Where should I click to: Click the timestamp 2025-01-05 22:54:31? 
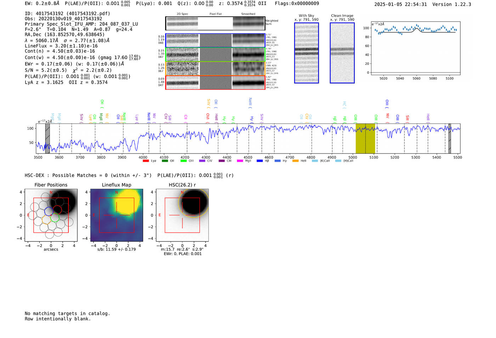[x=401, y=4]
